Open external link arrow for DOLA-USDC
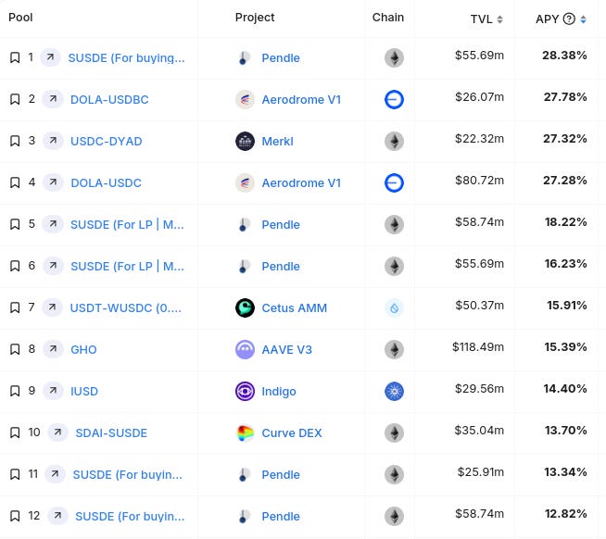The height and width of the screenshot is (539, 606). point(53,182)
